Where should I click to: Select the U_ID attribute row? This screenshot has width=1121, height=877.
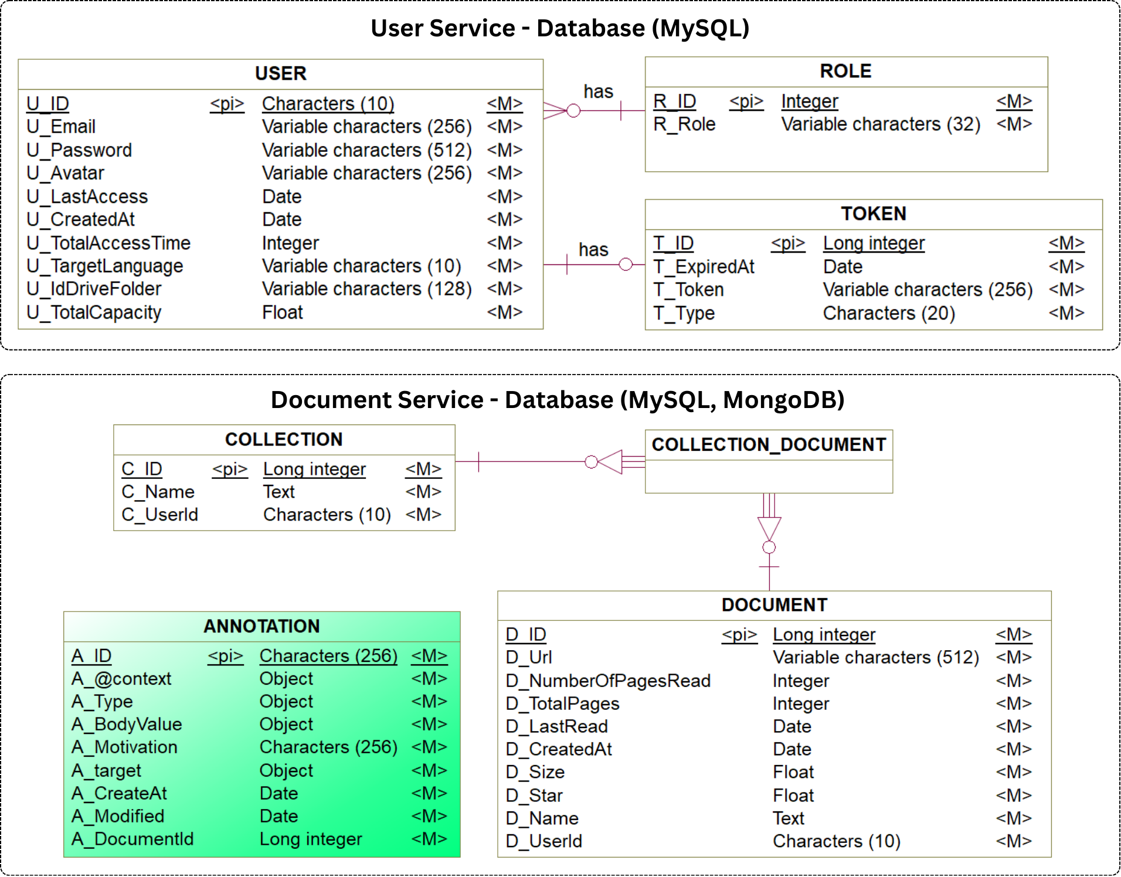click(x=274, y=104)
